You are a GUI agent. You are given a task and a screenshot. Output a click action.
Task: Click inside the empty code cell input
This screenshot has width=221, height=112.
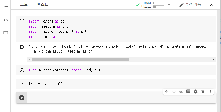[x=121, y=98]
